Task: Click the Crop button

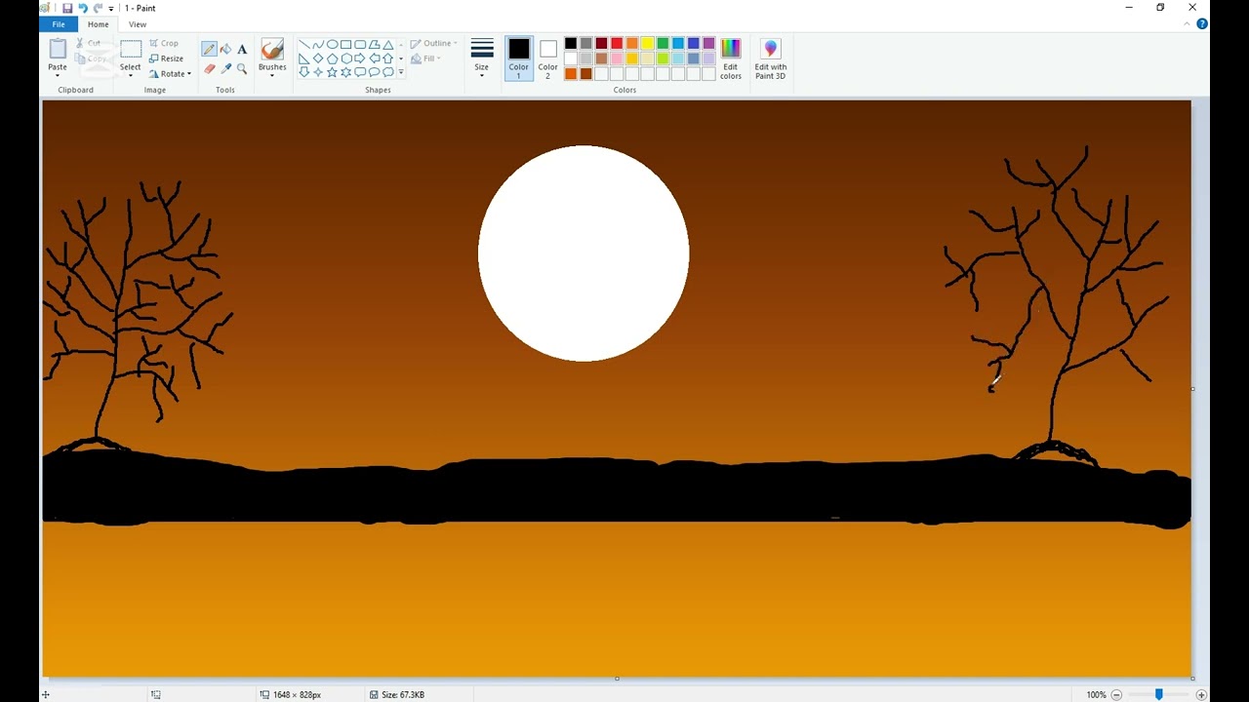Action: click(x=164, y=43)
